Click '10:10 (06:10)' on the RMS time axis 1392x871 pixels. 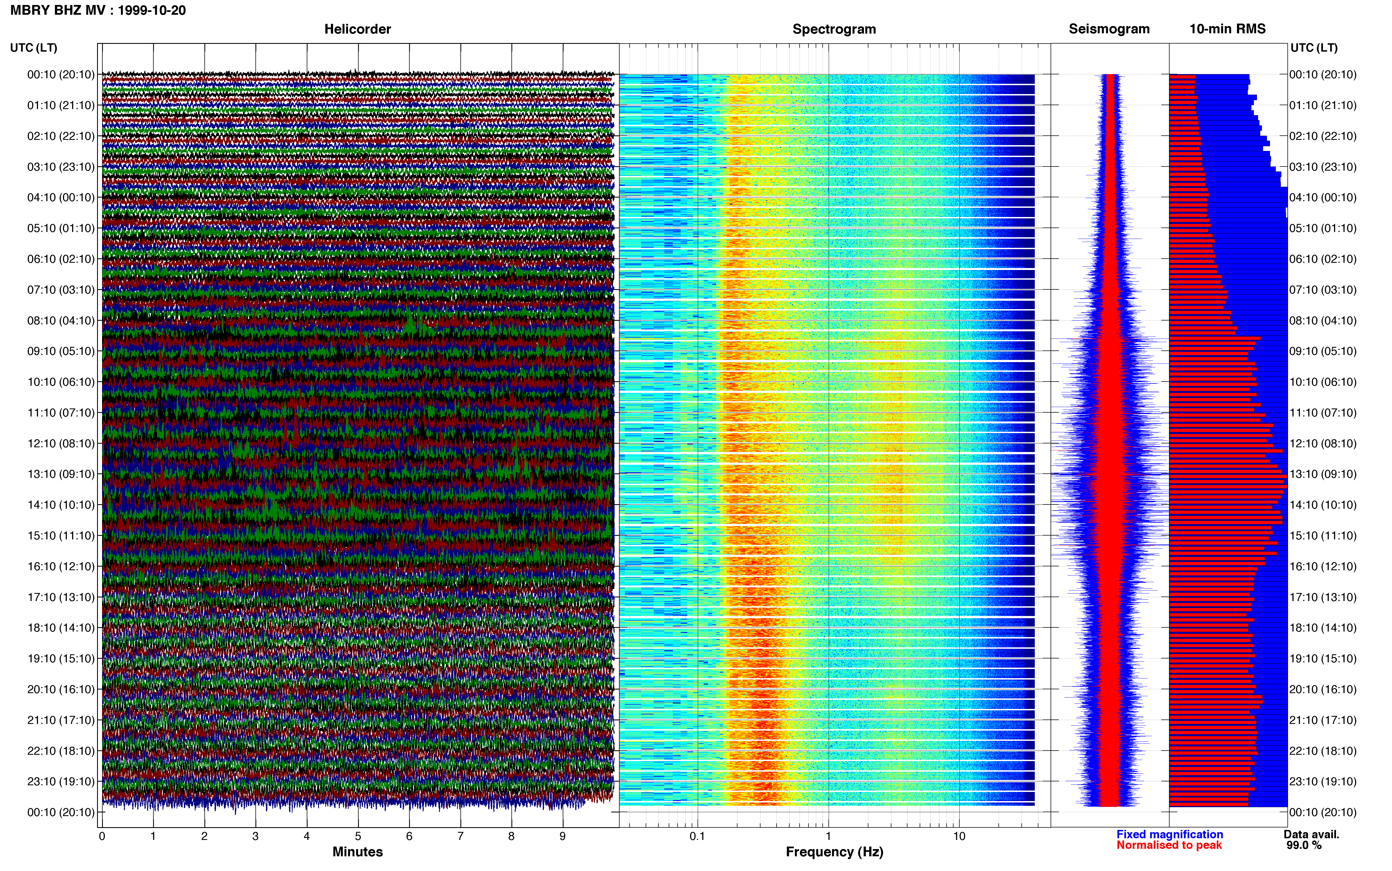[1323, 382]
